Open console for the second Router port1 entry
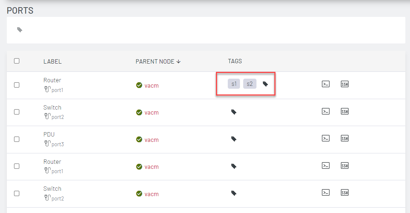 click(326, 166)
